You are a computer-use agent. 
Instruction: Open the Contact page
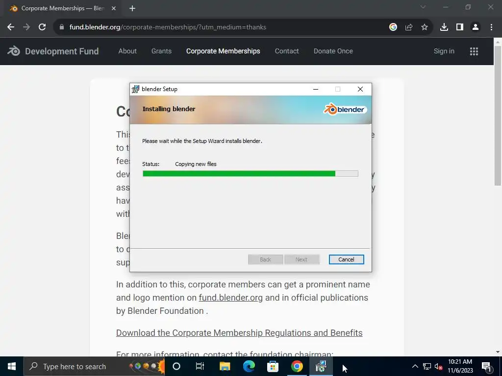pos(287,51)
